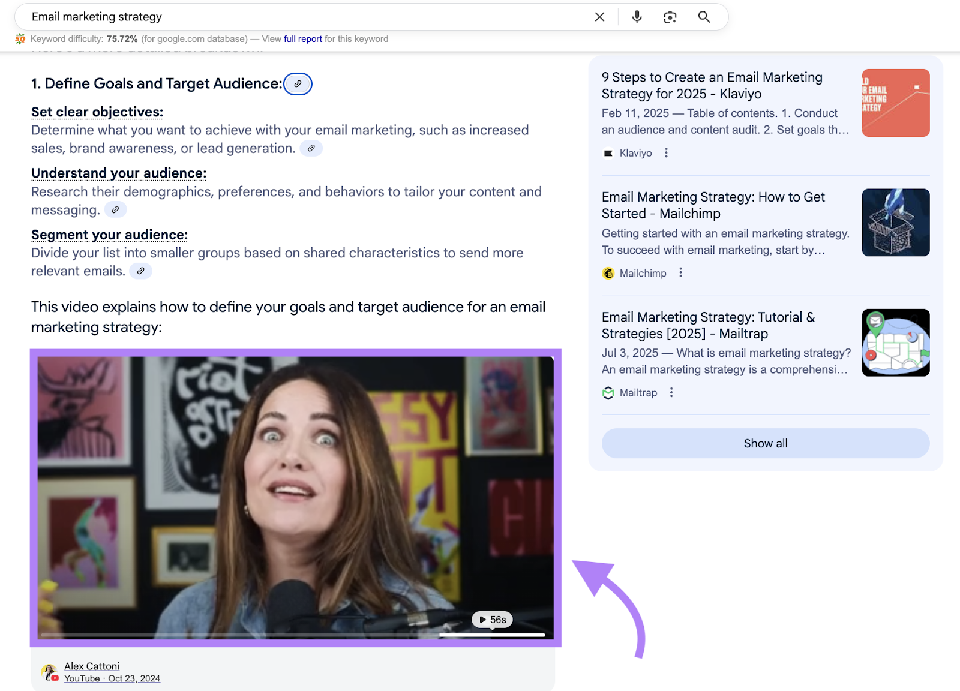The image size is (960, 691).
Task: Play the 56s video clip
Action: pos(492,620)
